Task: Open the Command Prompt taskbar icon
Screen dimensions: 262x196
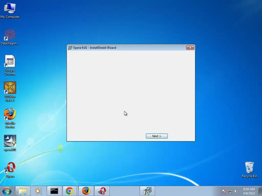Action: [x=54, y=191]
